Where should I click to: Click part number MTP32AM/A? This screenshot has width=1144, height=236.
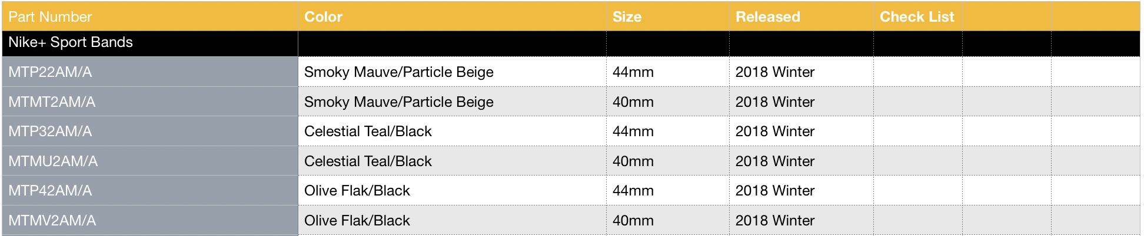51,132
